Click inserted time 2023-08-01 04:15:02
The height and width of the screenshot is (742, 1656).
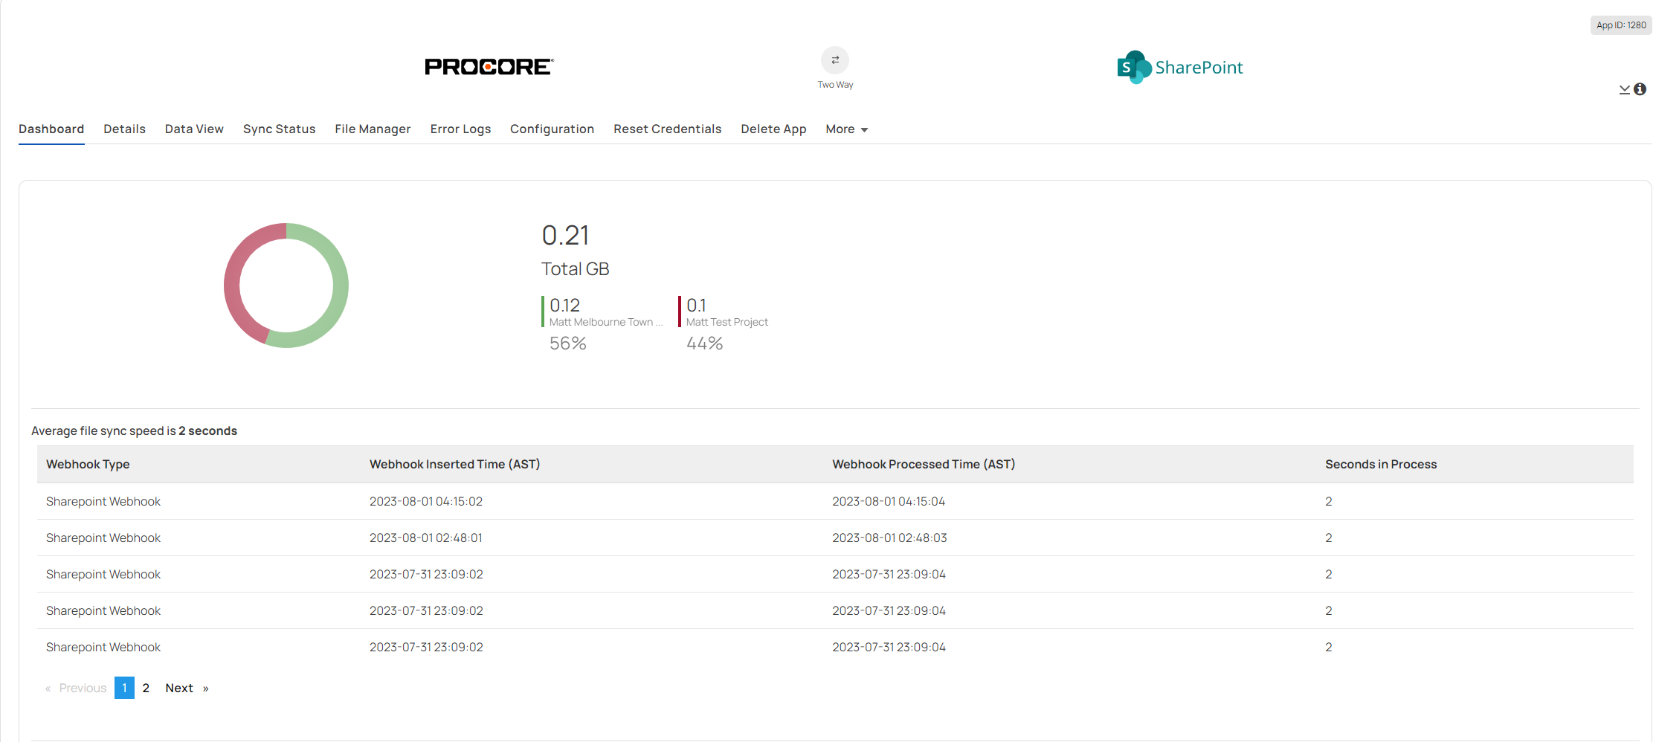[x=426, y=502]
